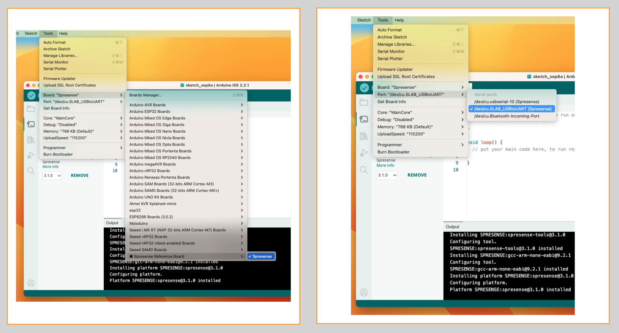This screenshot has height=333, width=619.
Task: Expand ESP8266 Boards (3.0.2) submenu
Action: coord(186,217)
